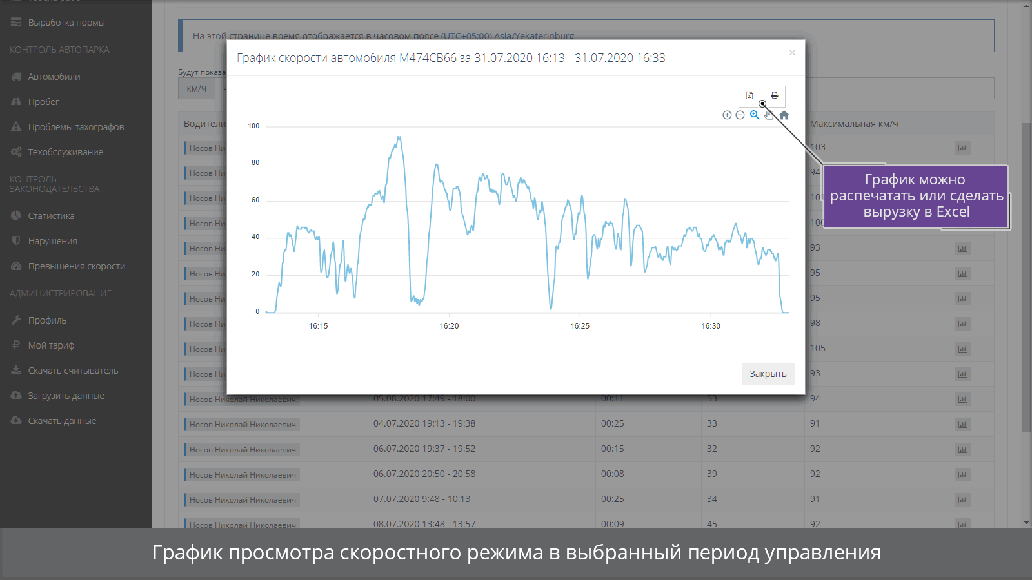Image resolution: width=1032 pixels, height=580 pixels.
Task: Click Максимальная км/ч column header
Action: pyautogui.click(x=854, y=124)
